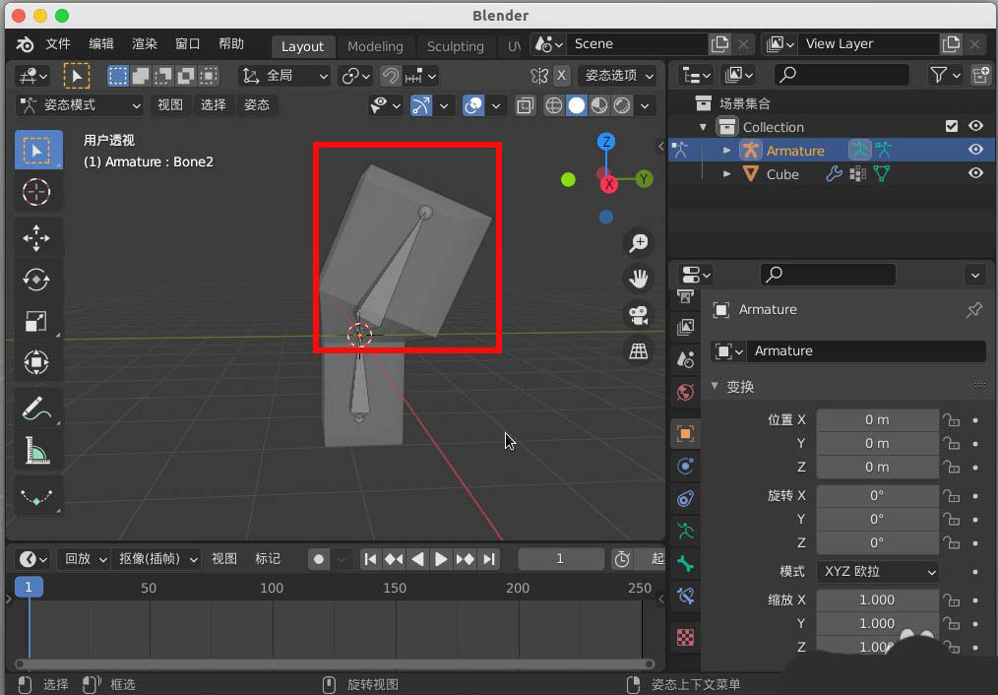Screen dimensions: 998x695
Task: Open the File menu
Action: [x=58, y=44]
